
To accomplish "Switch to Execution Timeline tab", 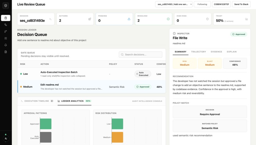I will (37, 101).
